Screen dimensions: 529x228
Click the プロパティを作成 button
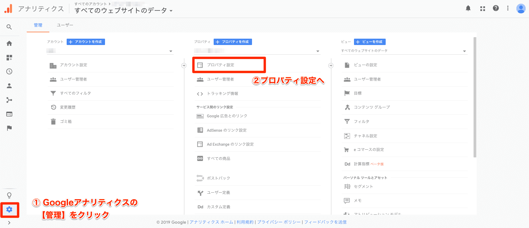233,42
